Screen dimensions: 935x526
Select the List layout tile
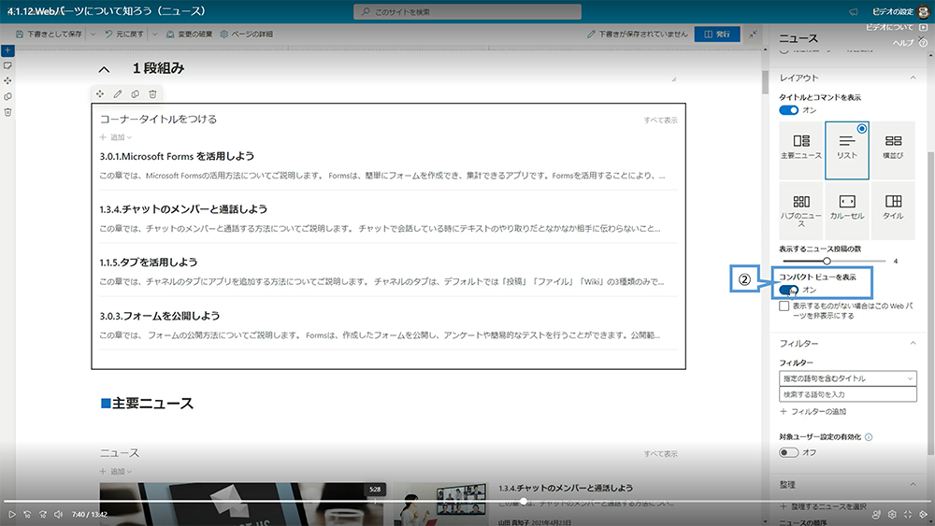[x=847, y=150]
